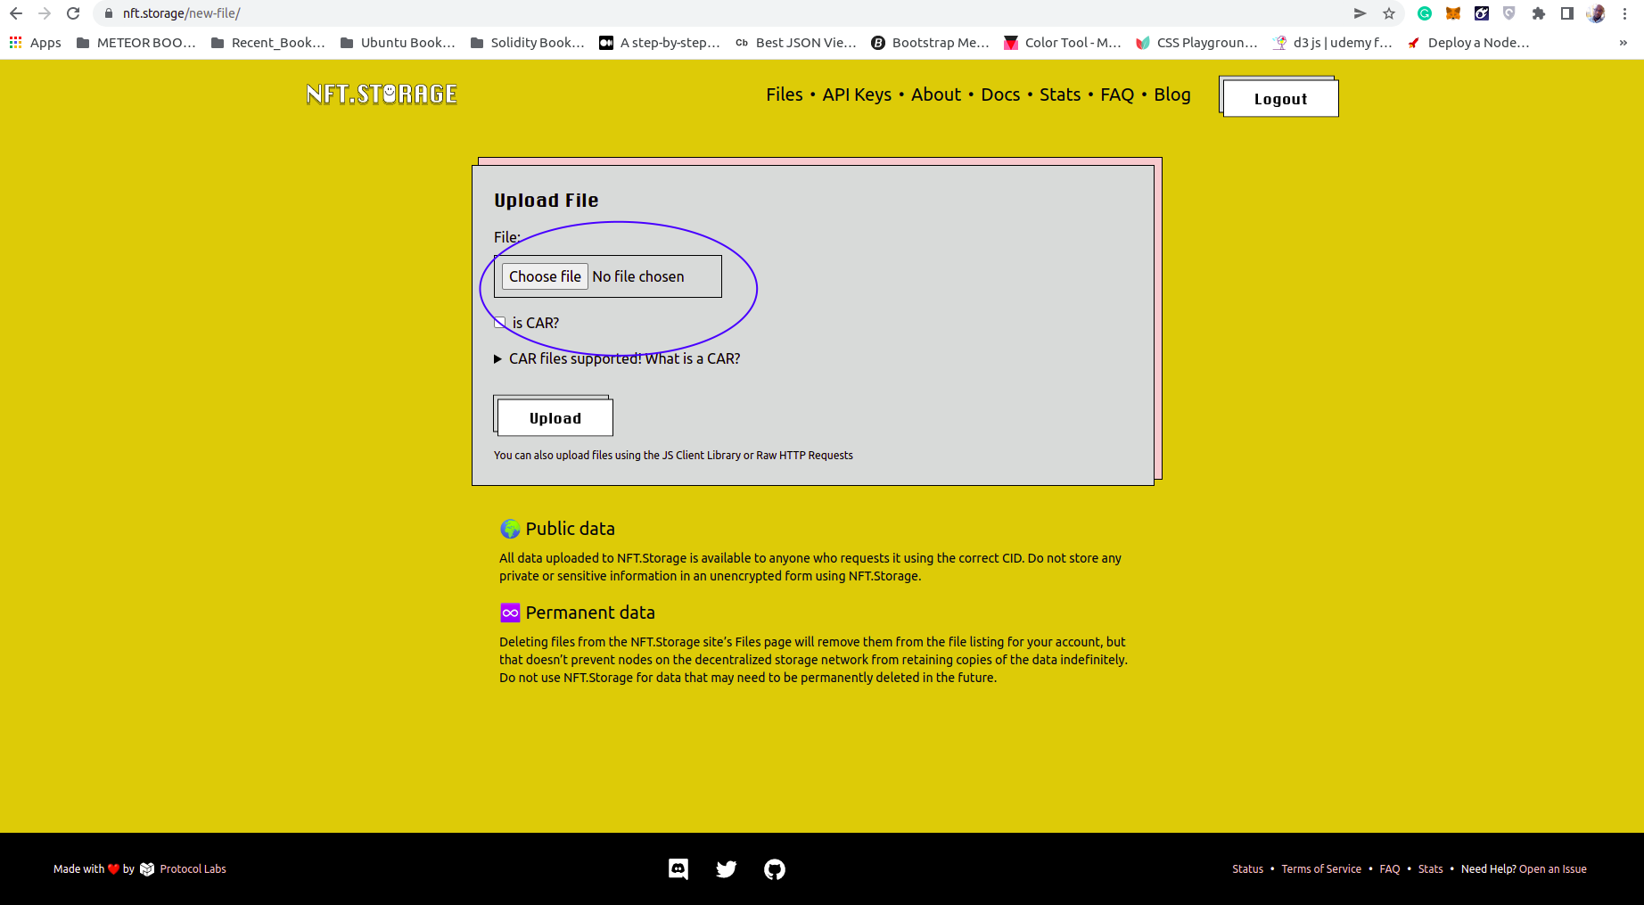Screen dimensions: 1644x905
Task: Click the 'Permanent data' heading
Action: (590, 613)
